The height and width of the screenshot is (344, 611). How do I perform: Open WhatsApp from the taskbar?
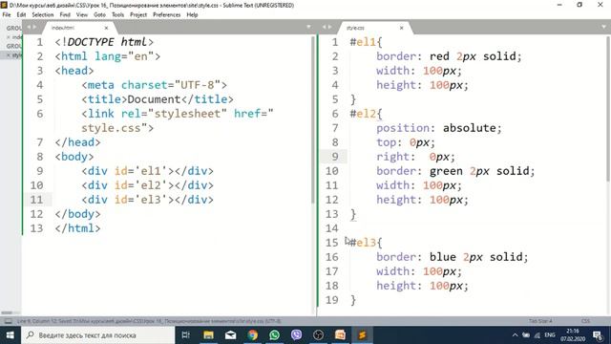[x=274, y=335]
